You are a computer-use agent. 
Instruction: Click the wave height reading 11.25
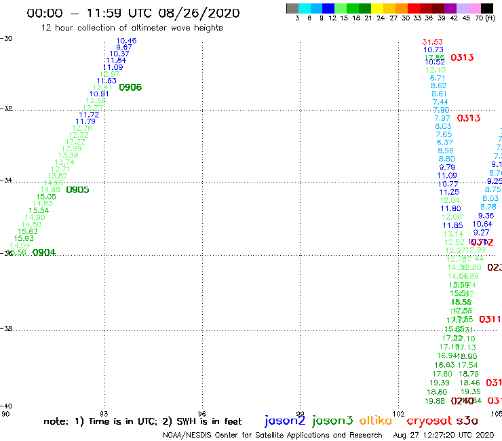[x=449, y=192]
